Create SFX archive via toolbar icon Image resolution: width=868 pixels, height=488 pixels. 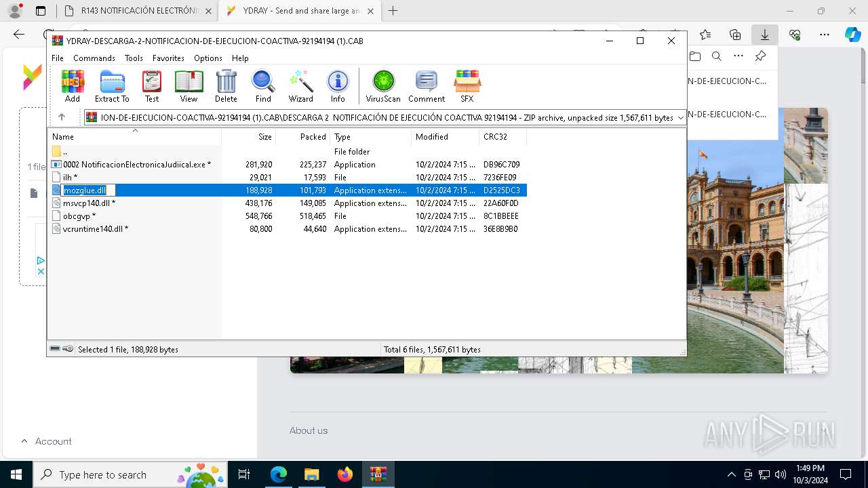(467, 86)
